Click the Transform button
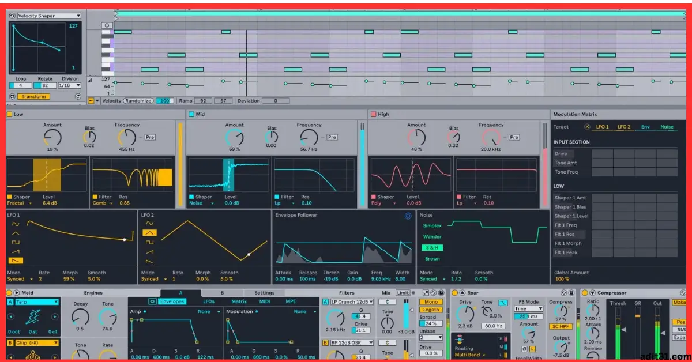This screenshot has height=362, width=692. 34,96
